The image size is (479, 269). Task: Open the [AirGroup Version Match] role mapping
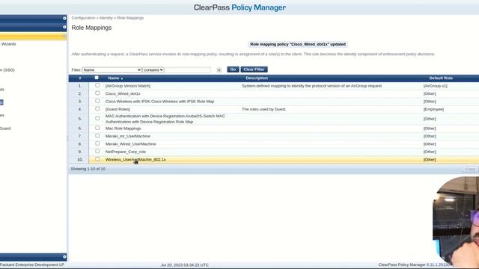(128, 86)
